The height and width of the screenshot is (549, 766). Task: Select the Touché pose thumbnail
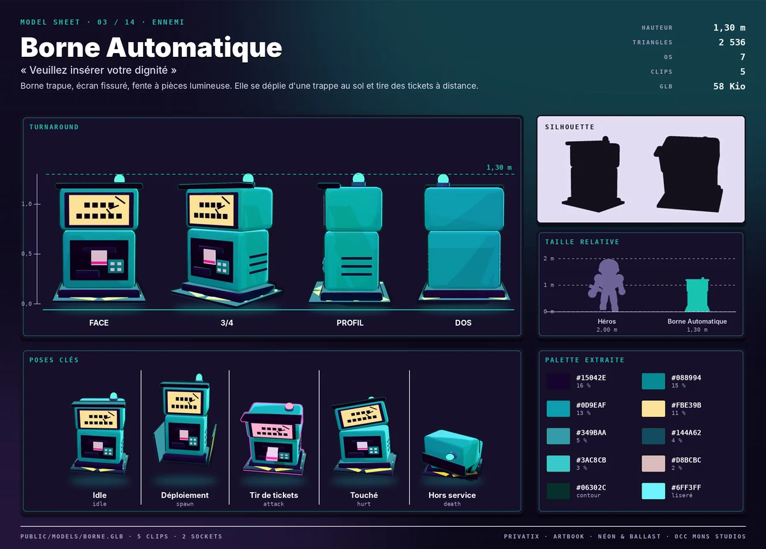[364, 434]
